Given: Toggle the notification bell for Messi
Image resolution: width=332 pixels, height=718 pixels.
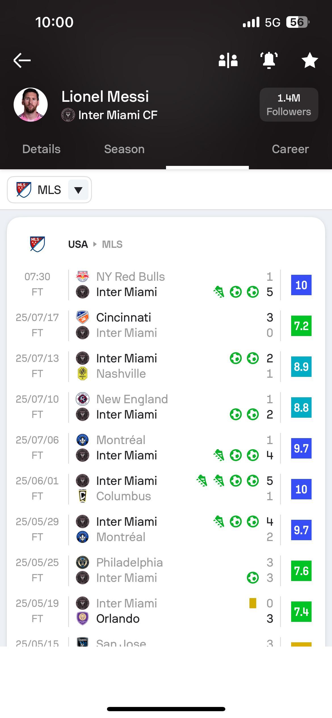Looking at the screenshot, I should [269, 60].
